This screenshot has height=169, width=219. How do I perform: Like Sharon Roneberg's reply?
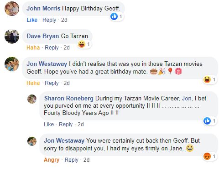click(49, 124)
